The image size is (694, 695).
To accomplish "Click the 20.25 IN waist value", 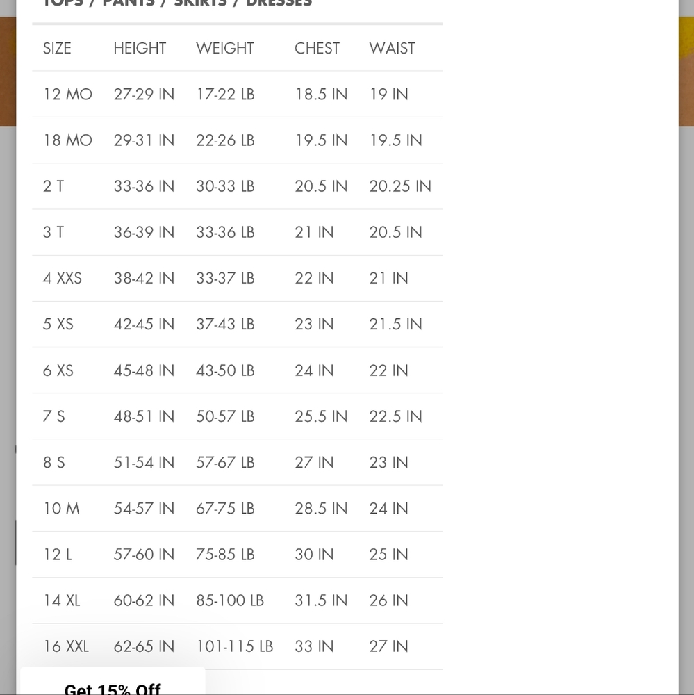I will (x=400, y=186).
